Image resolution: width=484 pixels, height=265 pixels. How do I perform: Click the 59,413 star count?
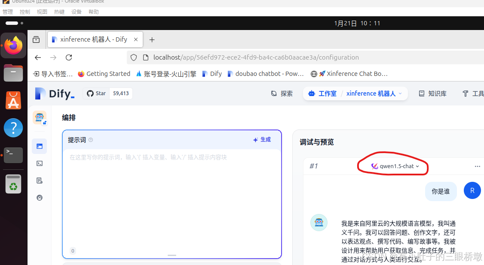(121, 93)
